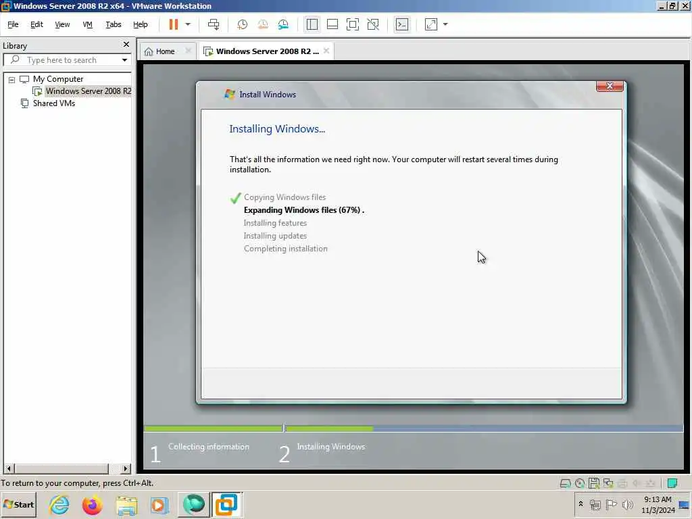Click the Collecting information stage label
692x519 pixels.
209,447
